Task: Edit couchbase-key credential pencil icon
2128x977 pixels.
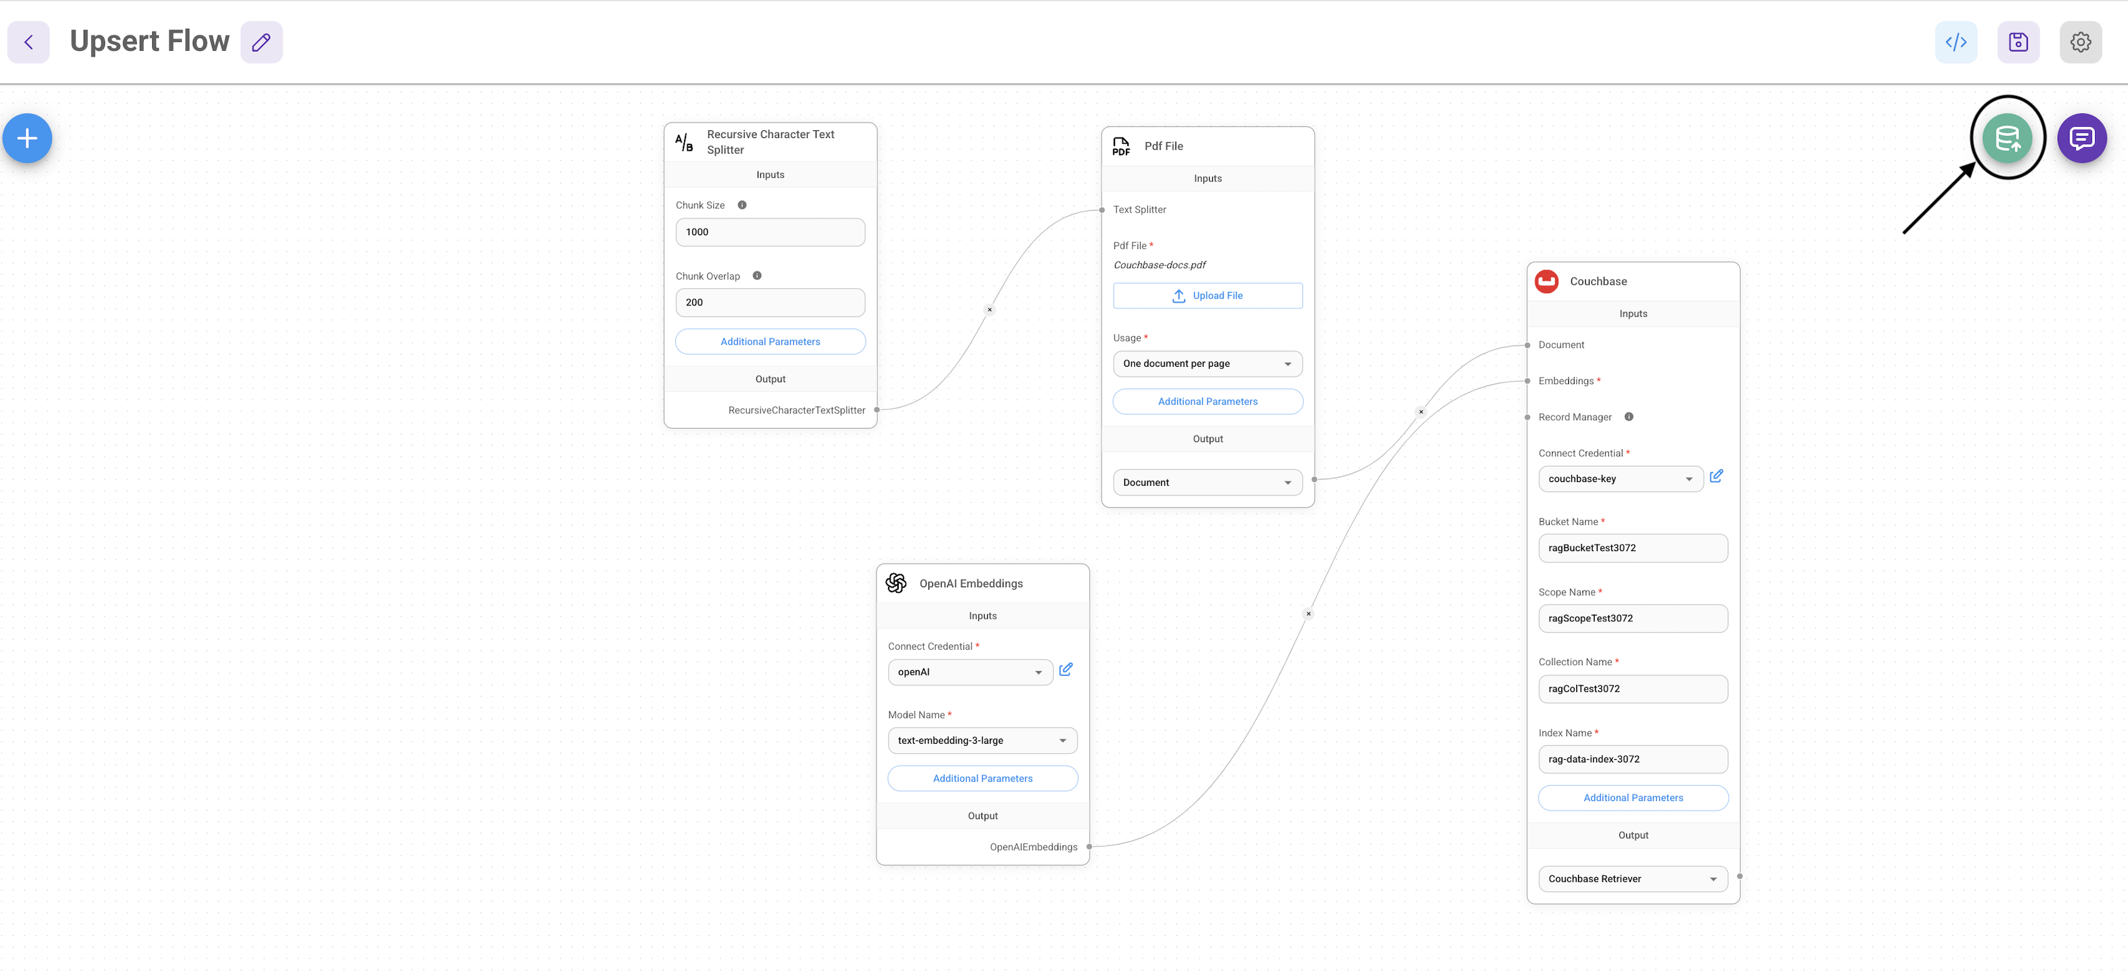Action: click(1716, 476)
